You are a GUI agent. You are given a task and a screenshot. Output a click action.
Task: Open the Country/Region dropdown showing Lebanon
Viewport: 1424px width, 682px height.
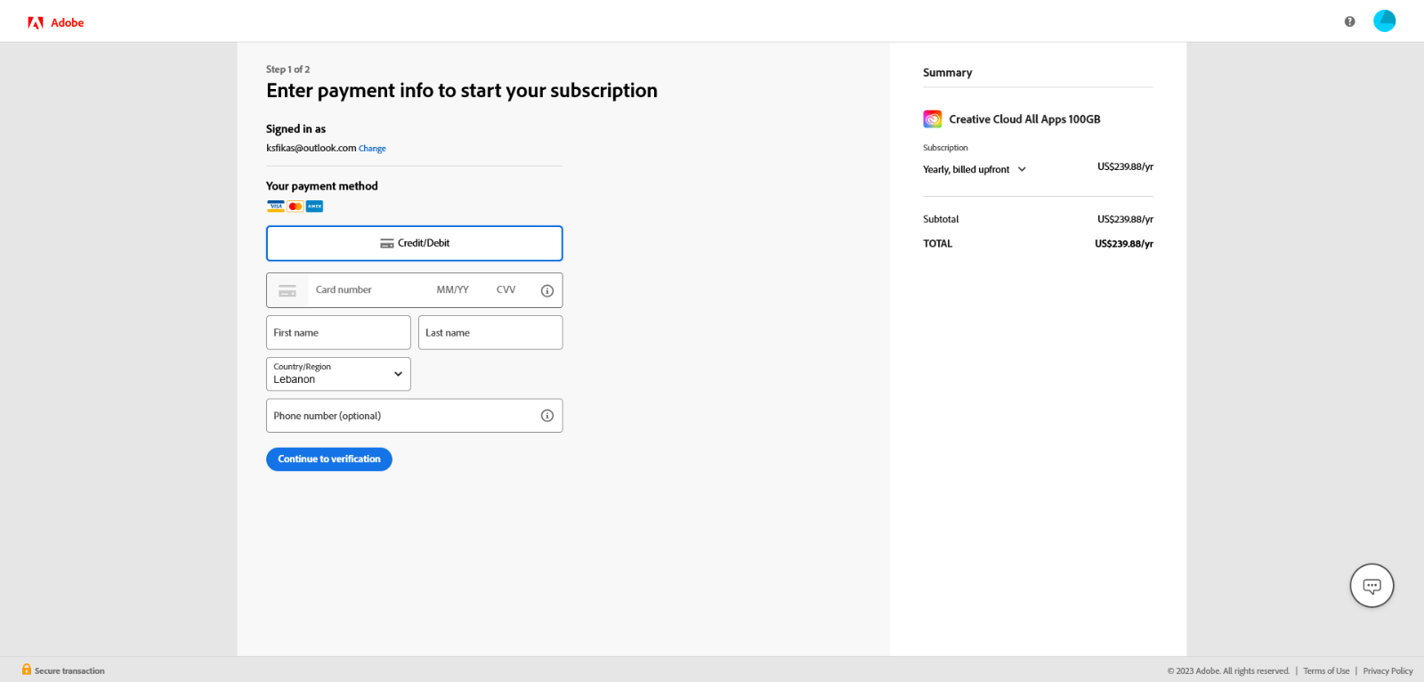point(338,374)
